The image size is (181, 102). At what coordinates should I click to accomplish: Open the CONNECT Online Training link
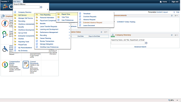(126, 22)
